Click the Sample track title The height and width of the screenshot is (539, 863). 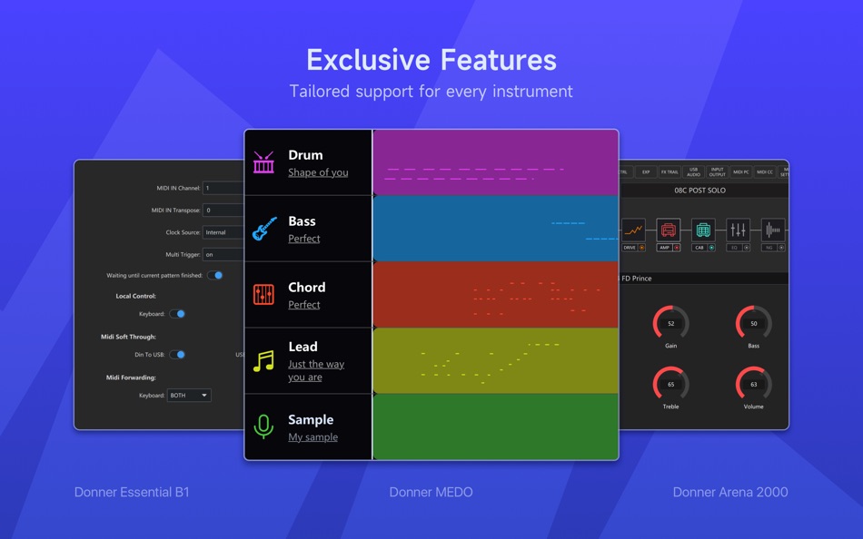[311, 419]
